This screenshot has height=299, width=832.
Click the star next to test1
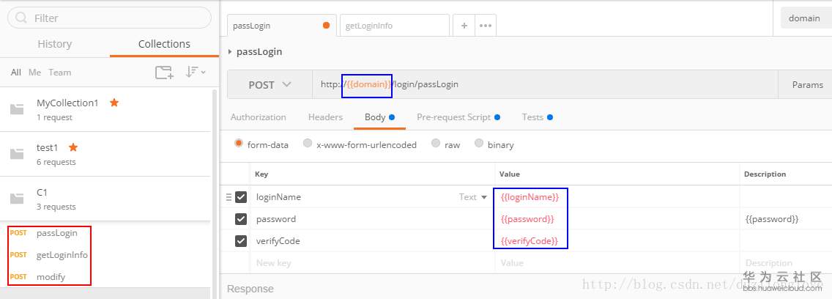(x=73, y=147)
